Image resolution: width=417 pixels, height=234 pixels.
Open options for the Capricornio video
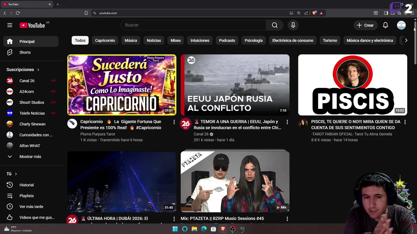click(x=174, y=122)
